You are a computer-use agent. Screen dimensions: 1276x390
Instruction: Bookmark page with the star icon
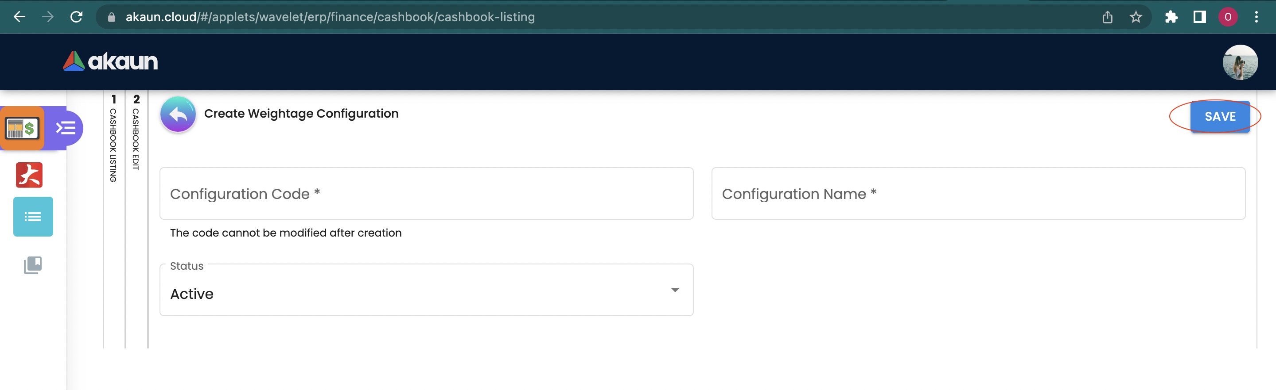click(x=1136, y=17)
